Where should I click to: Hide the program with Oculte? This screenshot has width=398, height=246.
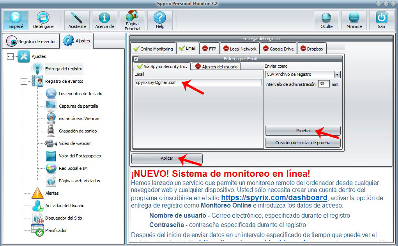point(326,20)
